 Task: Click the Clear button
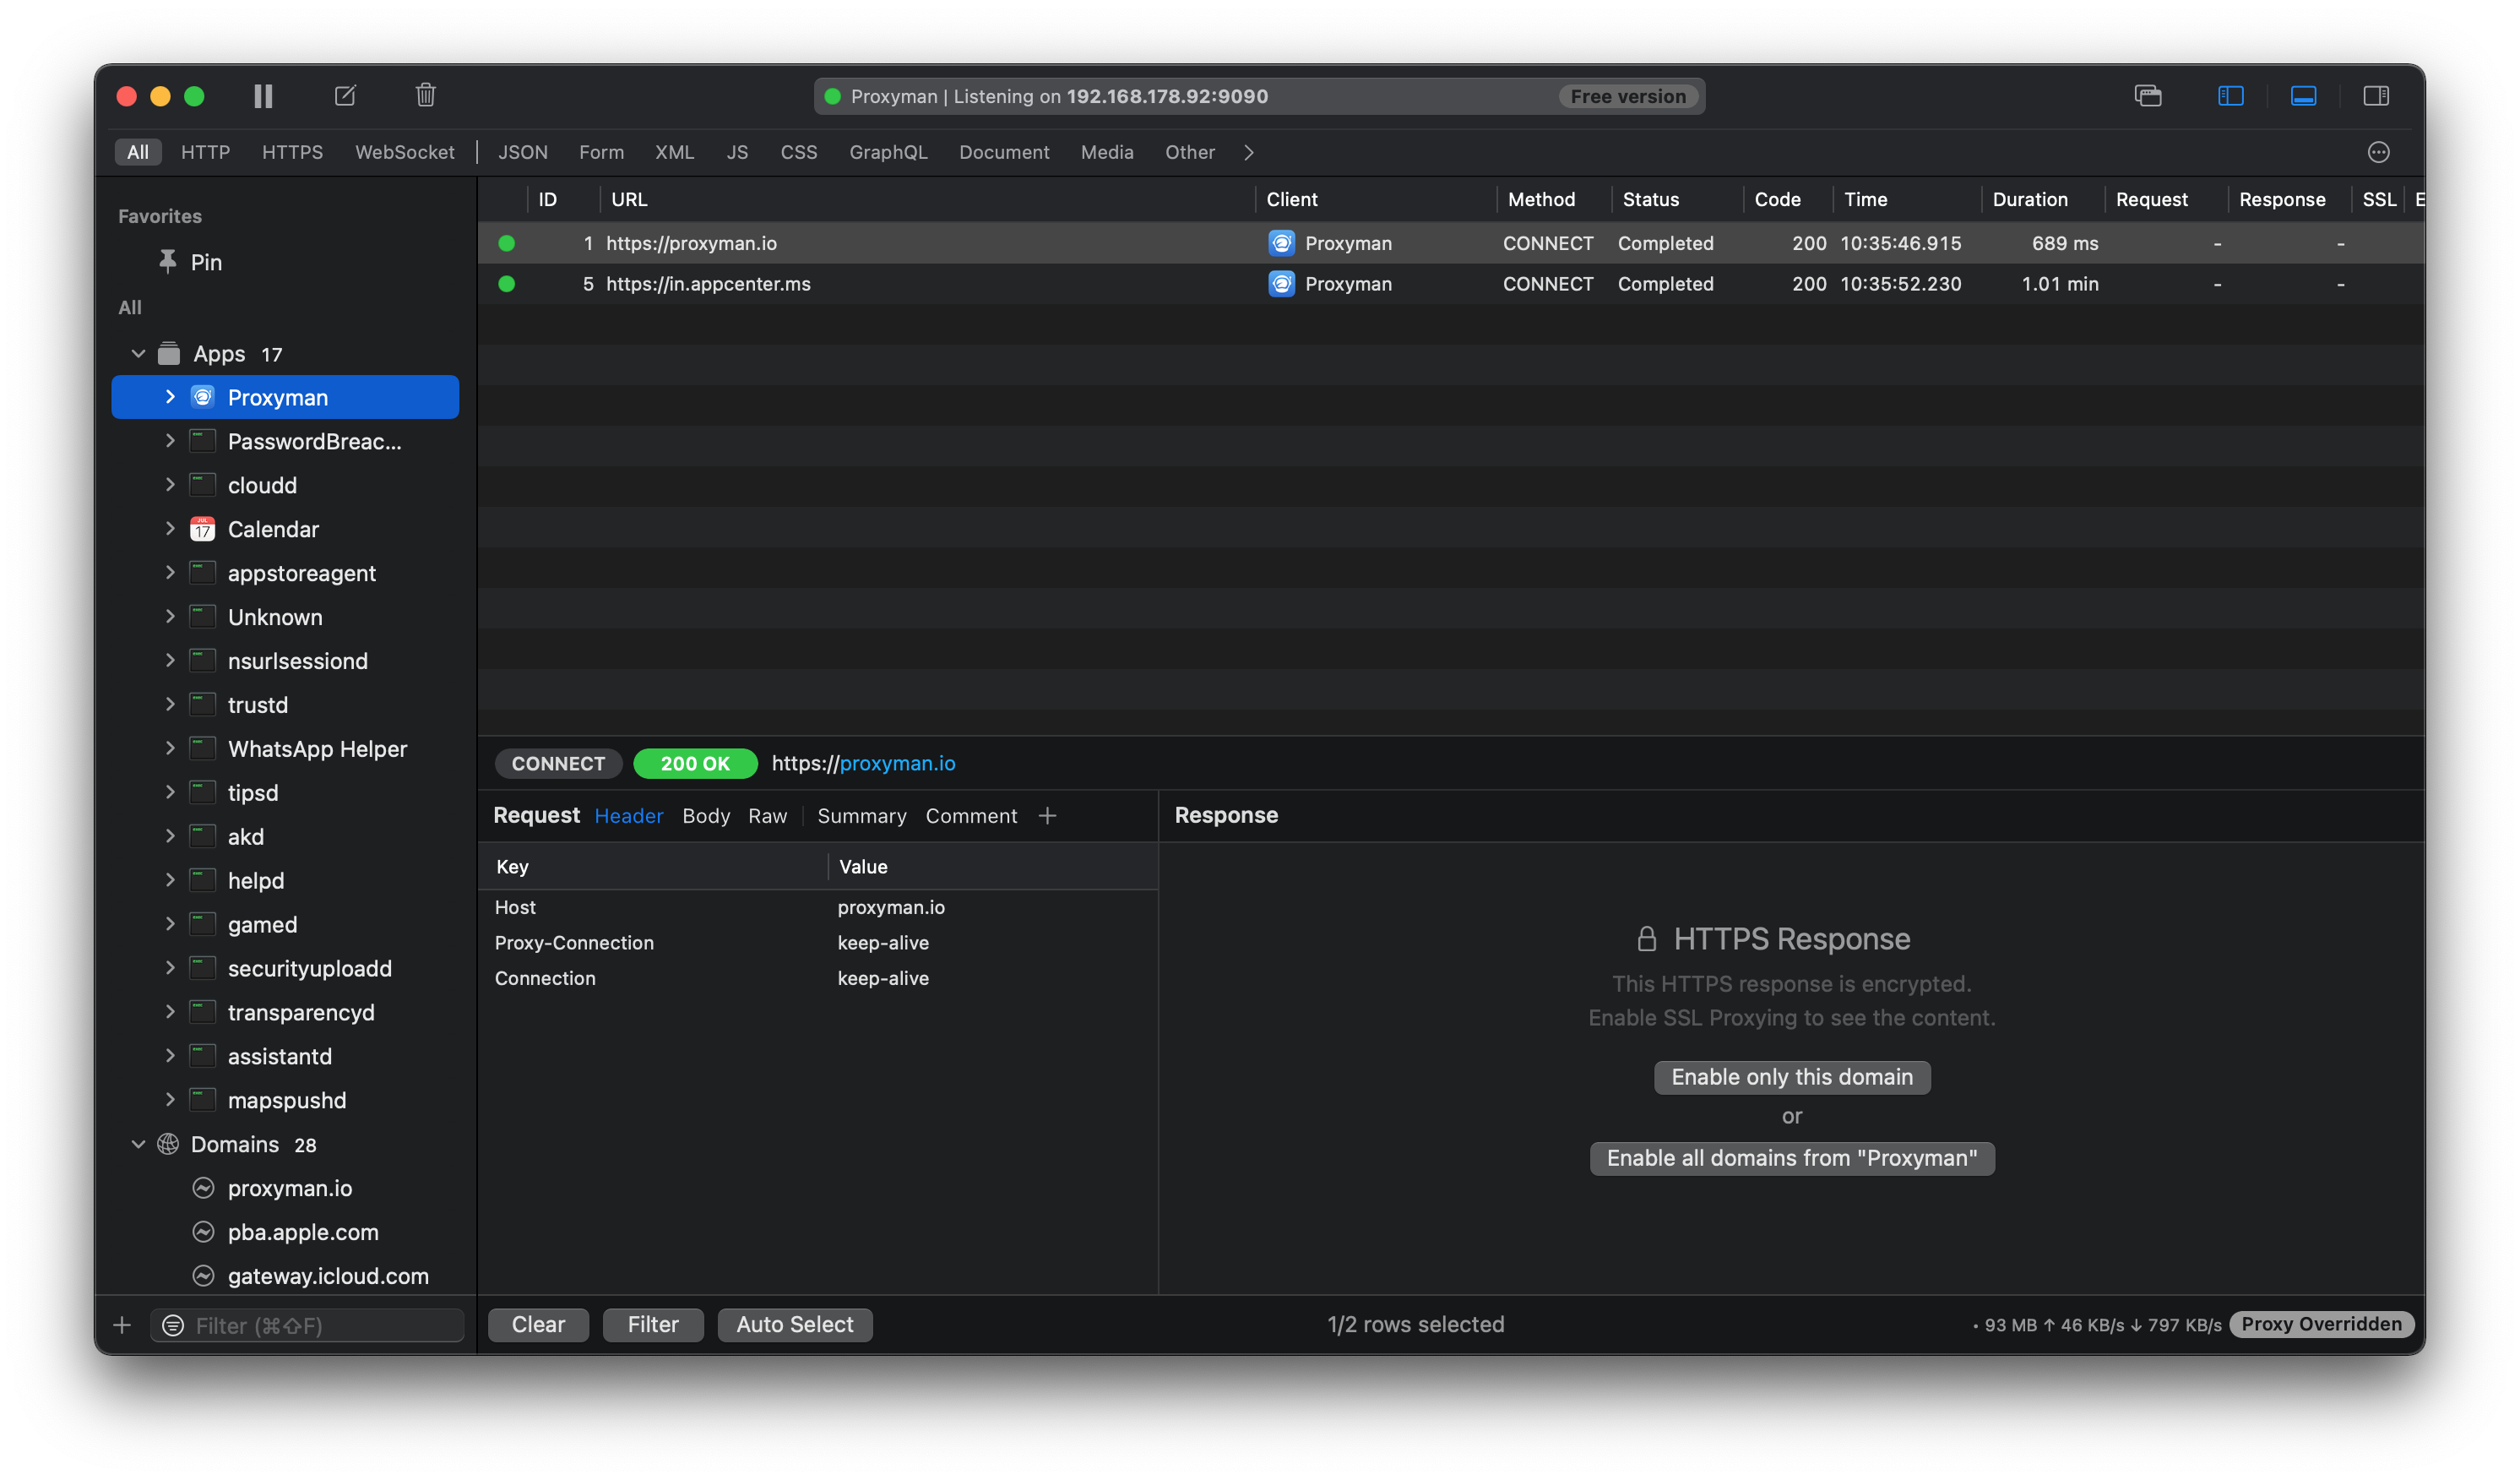pos(538,1324)
